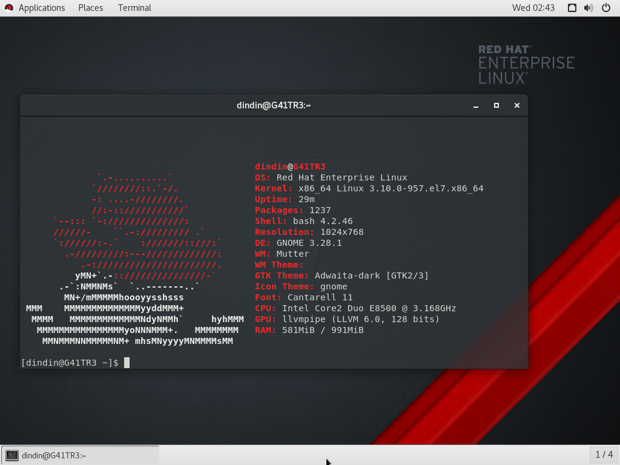Click the DE: GNOME 3.28.1 text
The height and width of the screenshot is (465, 620).
(x=298, y=243)
